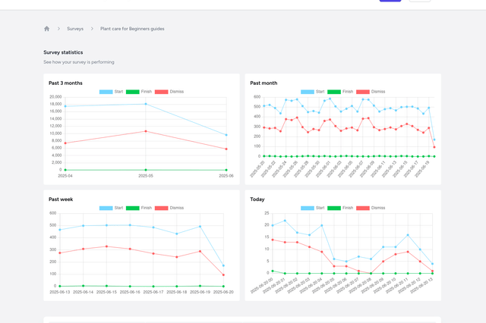Select 2025-05 Start point in Past 3 months

point(146,104)
